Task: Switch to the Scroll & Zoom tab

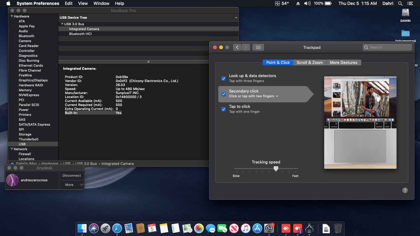Action: coord(310,62)
